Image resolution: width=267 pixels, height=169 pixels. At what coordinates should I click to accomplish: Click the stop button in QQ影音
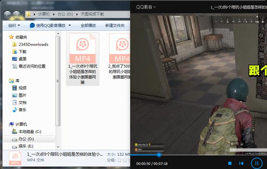point(230,164)
